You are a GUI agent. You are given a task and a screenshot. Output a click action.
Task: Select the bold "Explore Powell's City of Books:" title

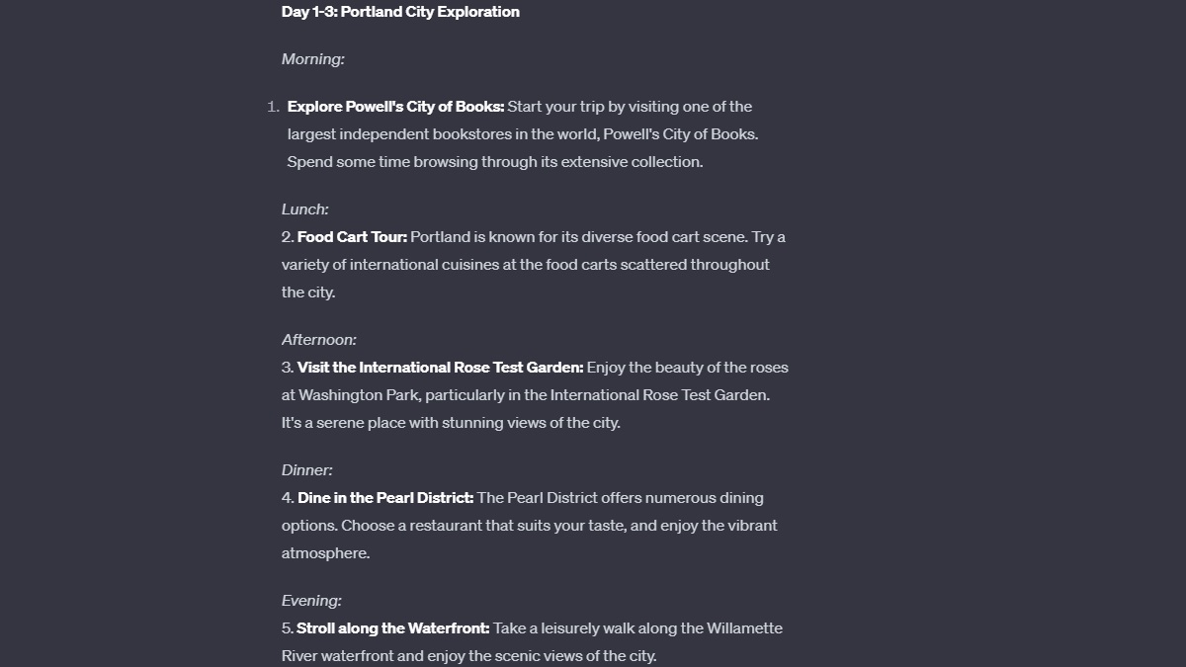click(x=395, y=107)
